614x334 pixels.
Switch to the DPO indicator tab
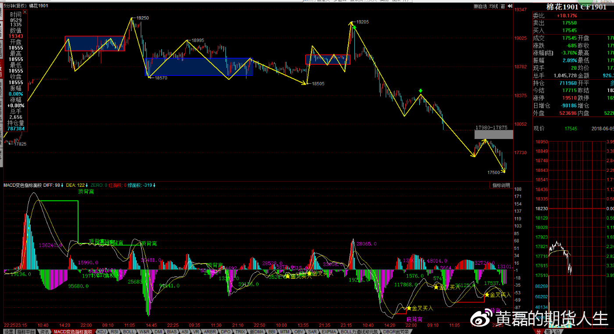[226, 331]
